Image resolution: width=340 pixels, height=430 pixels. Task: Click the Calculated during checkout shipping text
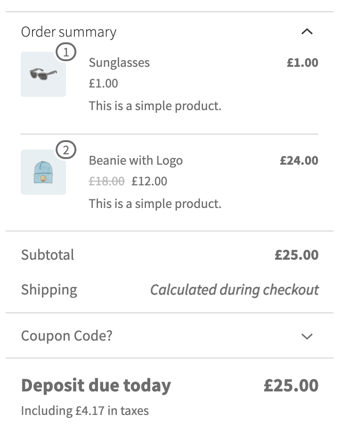(x=234, y=289)
